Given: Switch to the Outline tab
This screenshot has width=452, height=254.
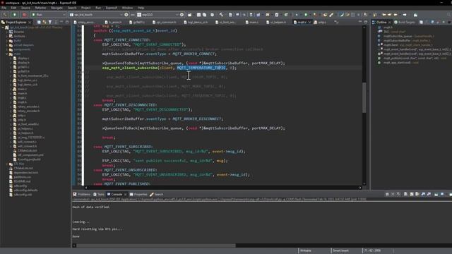Looking at the screenshot, I should 381,22.
